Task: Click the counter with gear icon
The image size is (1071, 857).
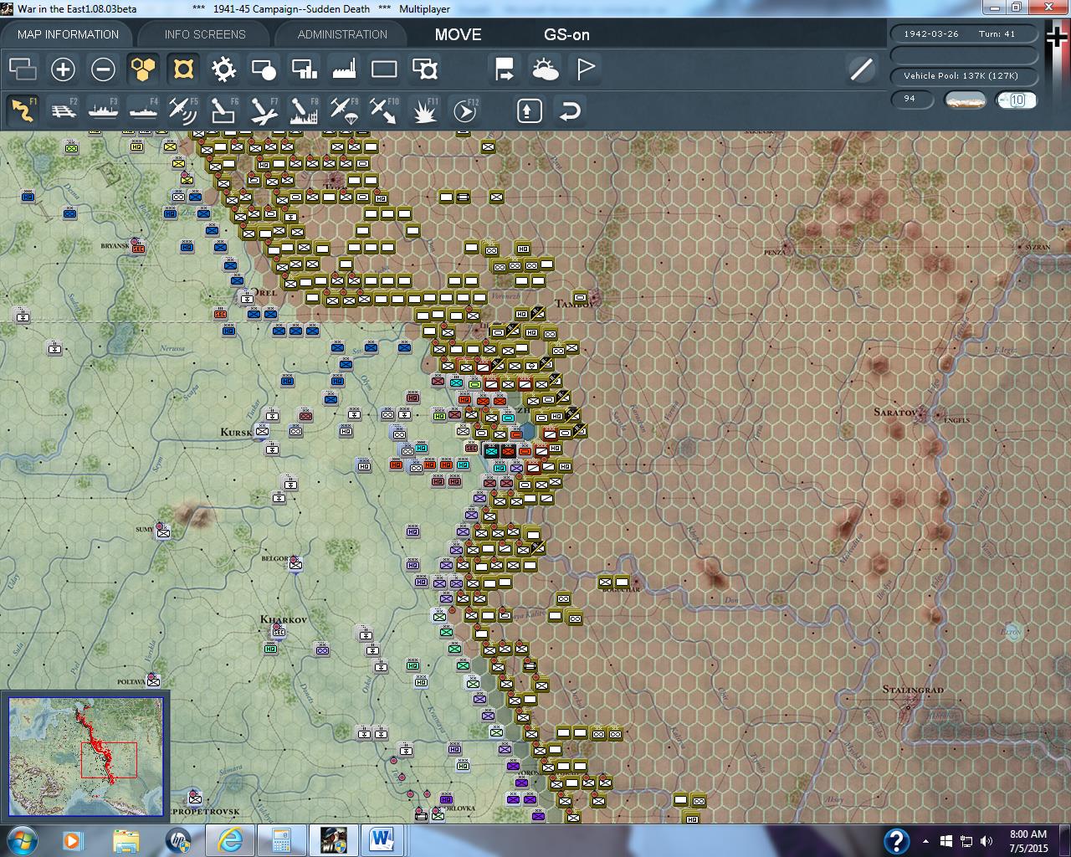Action: point(424,69)
